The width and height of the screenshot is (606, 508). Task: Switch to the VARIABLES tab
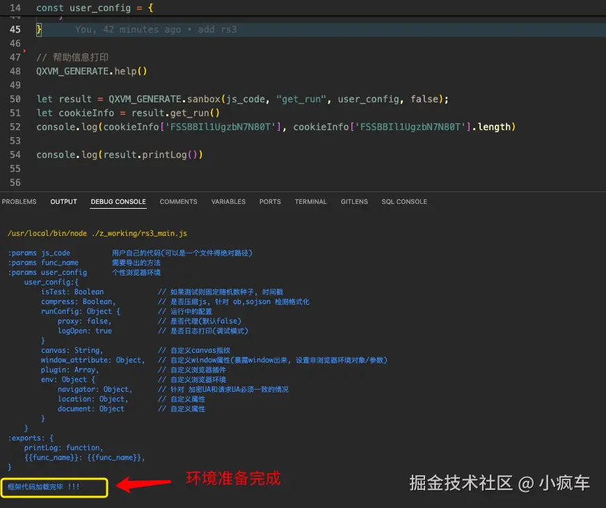228,201
